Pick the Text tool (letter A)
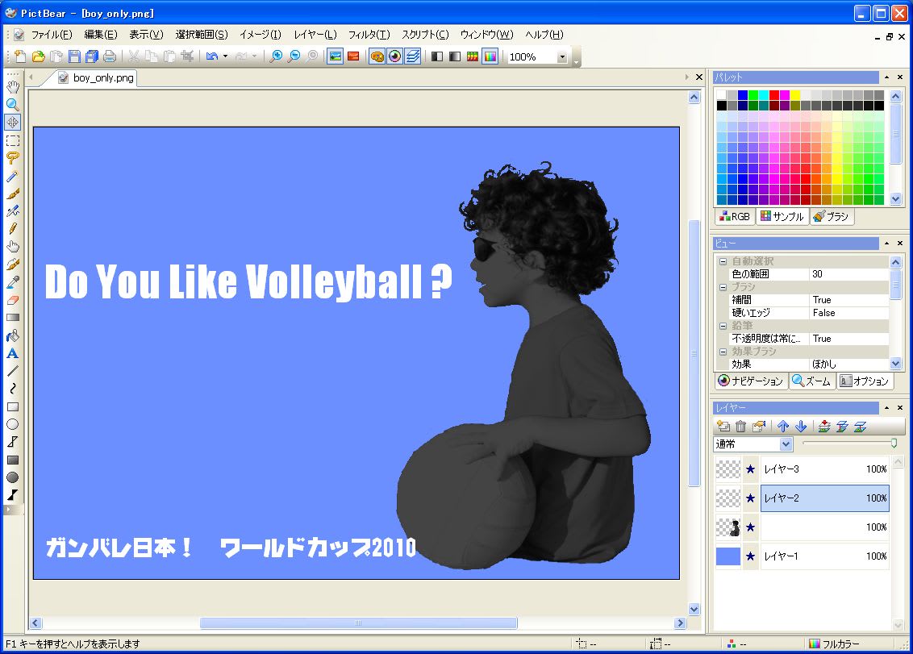Image resolution: width=913 pixels, height=654 pixels. click(12, 353)
